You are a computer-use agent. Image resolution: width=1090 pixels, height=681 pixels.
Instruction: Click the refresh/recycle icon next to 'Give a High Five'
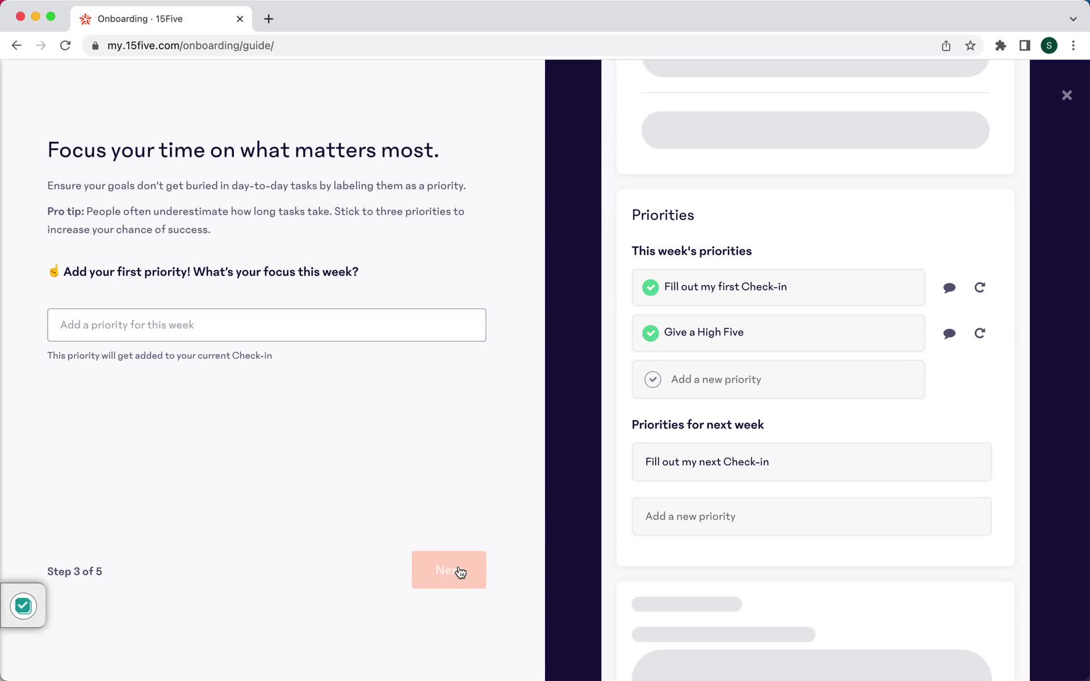click(979, 332)
